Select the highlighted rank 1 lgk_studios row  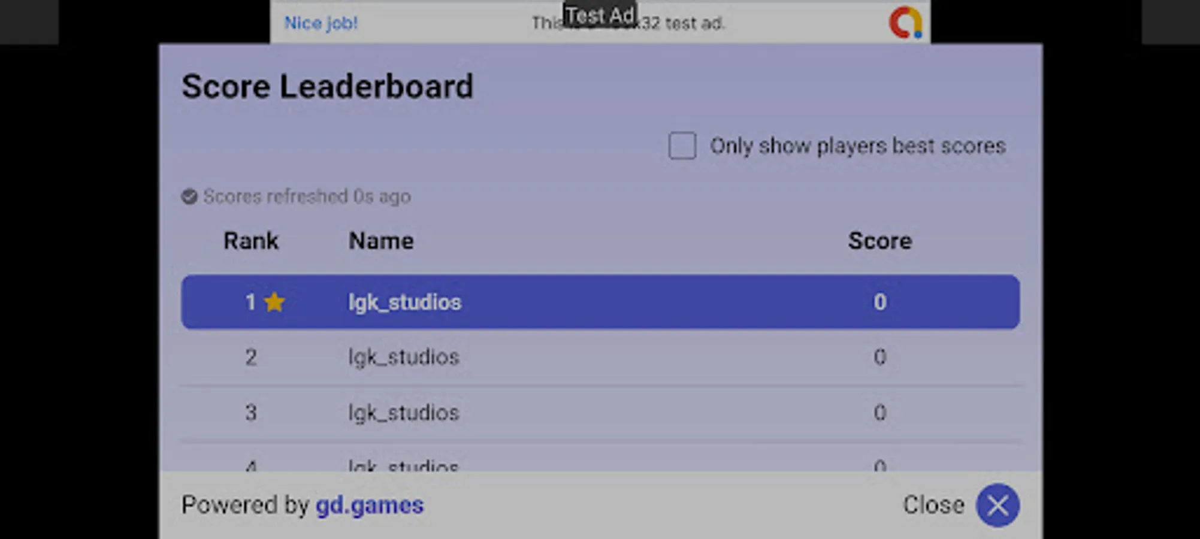point(600,302)
